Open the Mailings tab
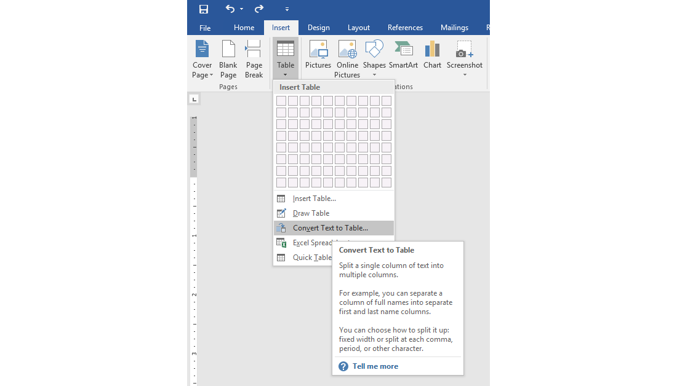The image size is (677, 386). tap(454, 28)
